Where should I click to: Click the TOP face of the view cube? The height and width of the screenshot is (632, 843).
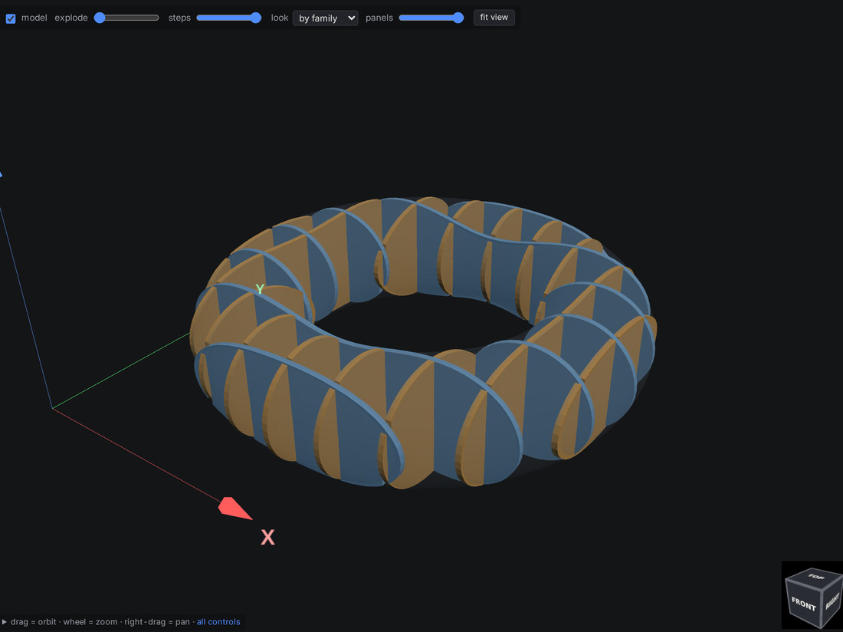point(815,577)
